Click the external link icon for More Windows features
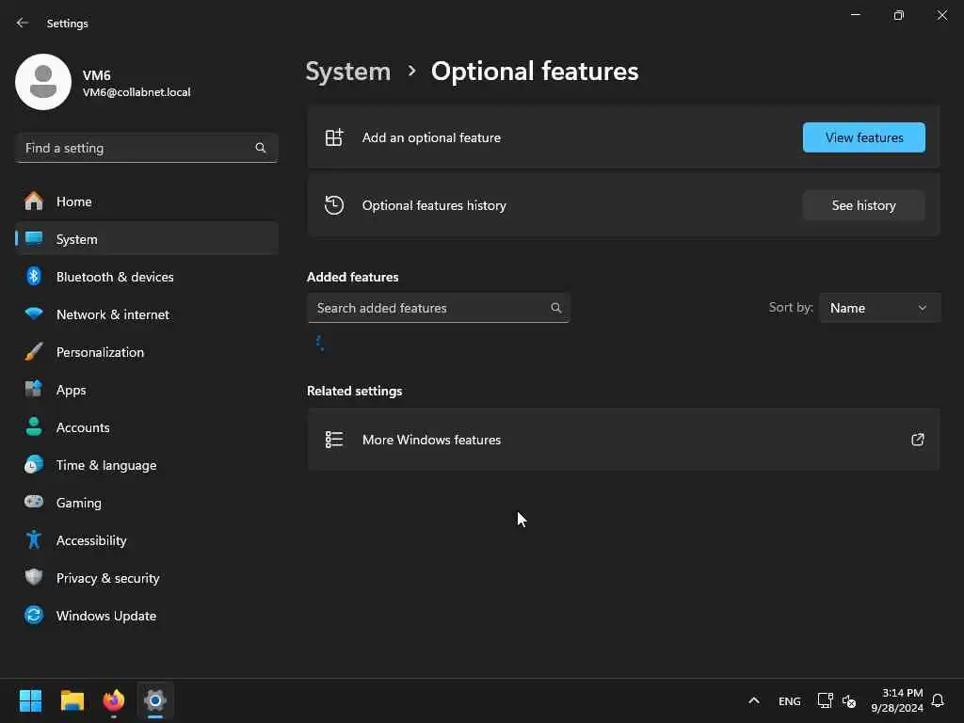Screen dimensions: 964x723 [x=917, y=439]
